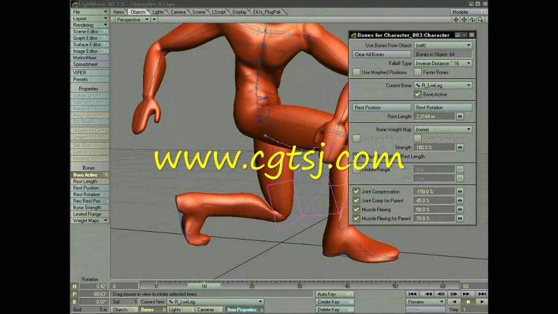Open the Current Bone dropdown
This screenshot has height=314, width=558.
pyautogui.click(x=443, y=85)
